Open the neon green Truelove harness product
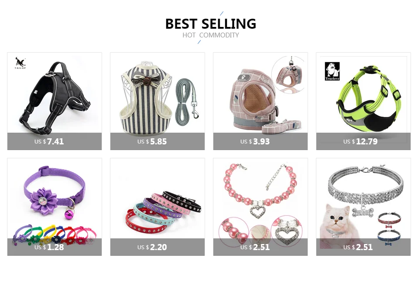This screenshot has height=281, width=418. 363,101
